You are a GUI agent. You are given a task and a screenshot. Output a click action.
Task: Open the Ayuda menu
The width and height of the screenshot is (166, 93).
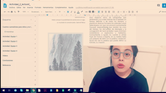tap(71, 7)
